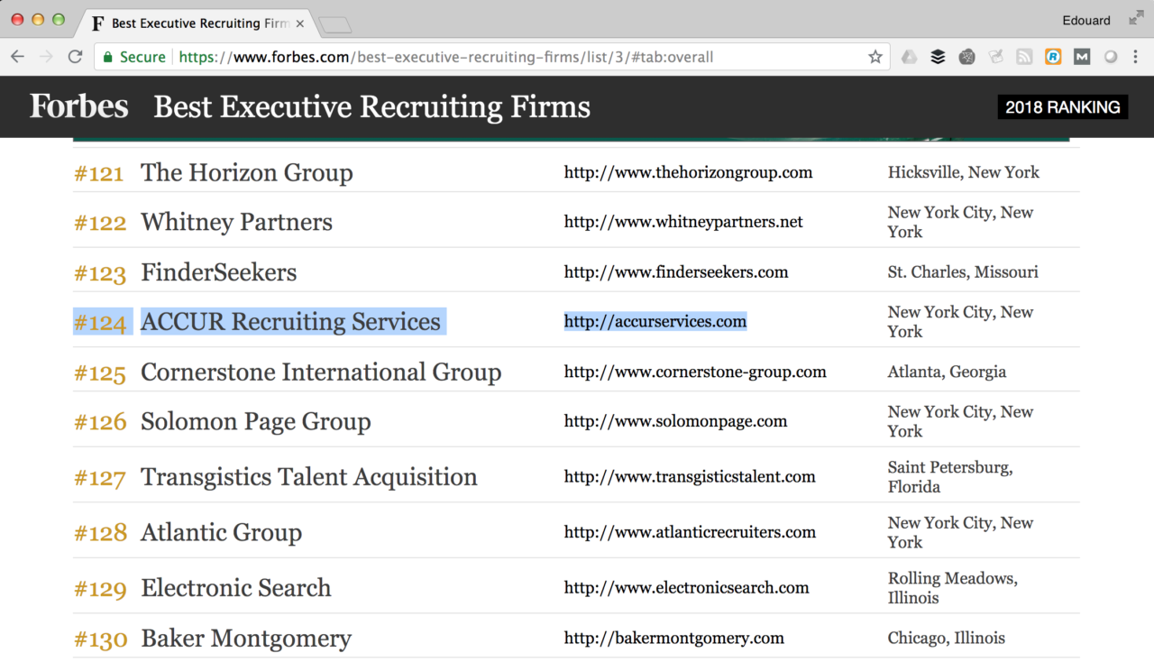Click the Forbes logo
The width and height of the screenshot is (1154, 662).
click(x=79, y=106)
